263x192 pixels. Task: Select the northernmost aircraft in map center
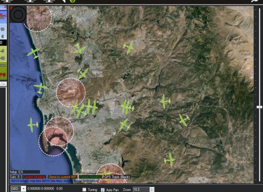129,47
